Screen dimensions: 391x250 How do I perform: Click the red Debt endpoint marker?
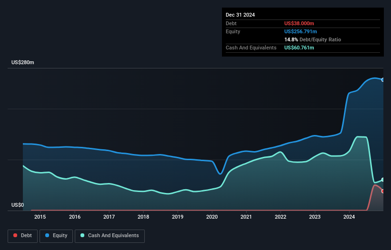tap(383, 191)
